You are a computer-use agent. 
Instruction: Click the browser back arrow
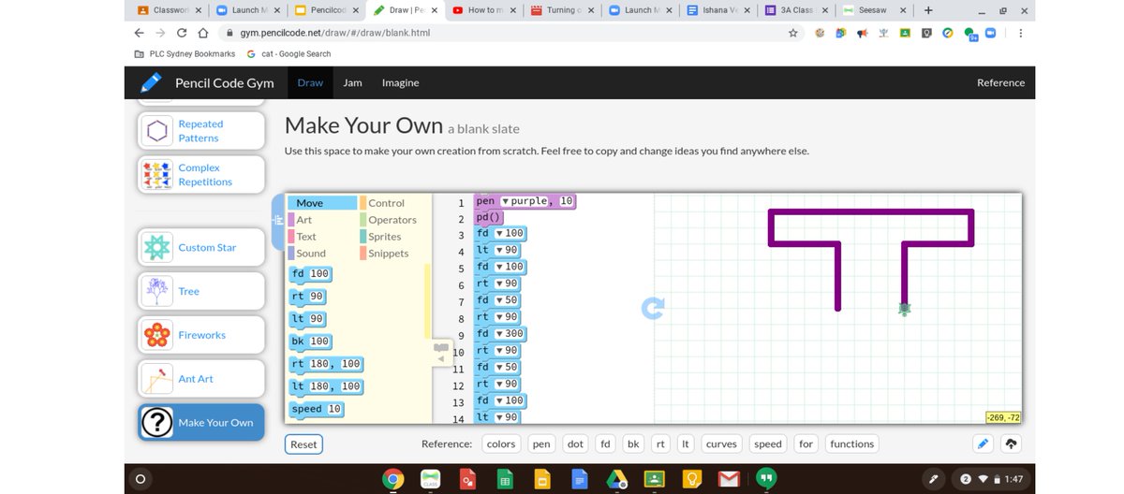pos(140,32)
